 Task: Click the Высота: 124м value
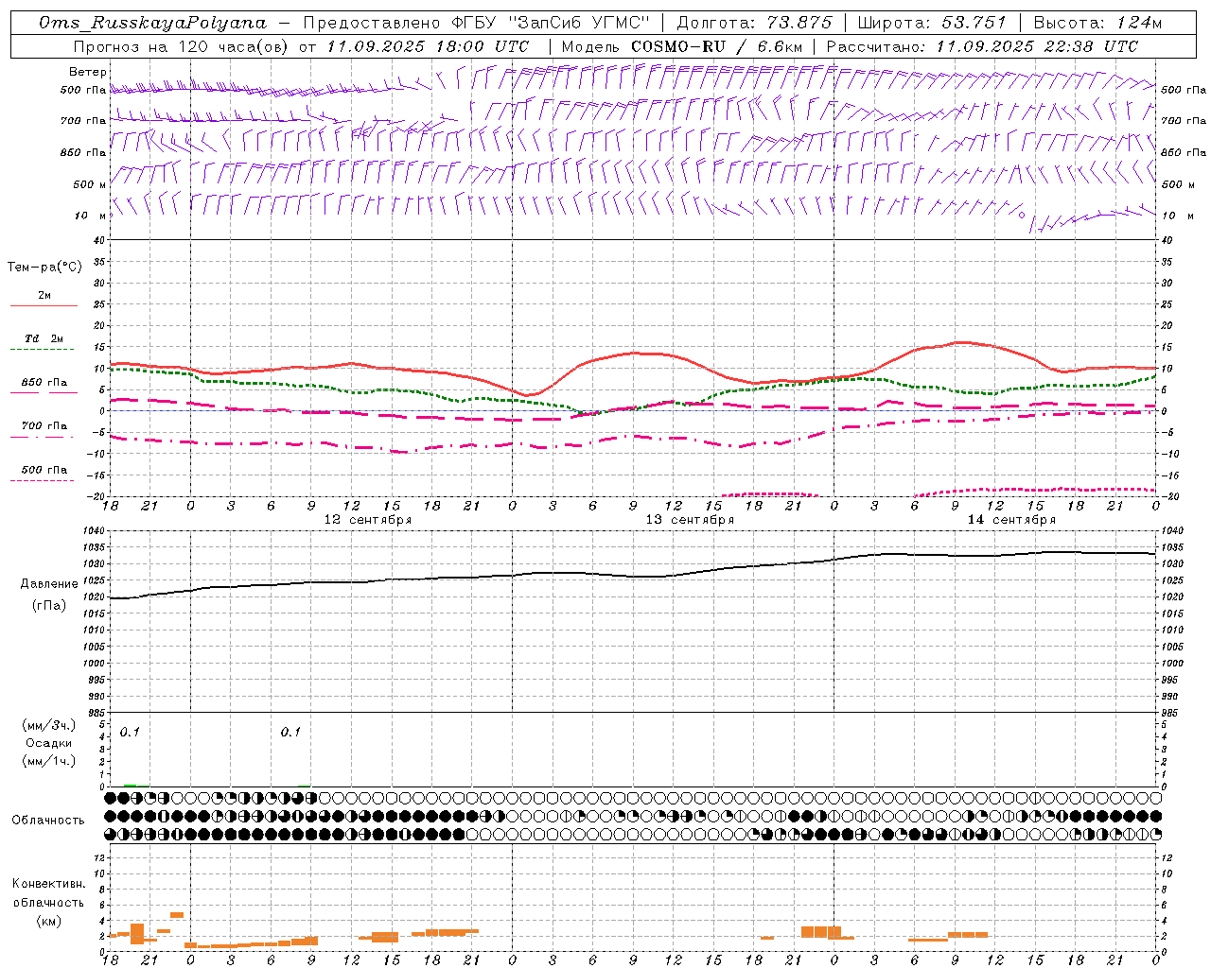pos(1097,23)
